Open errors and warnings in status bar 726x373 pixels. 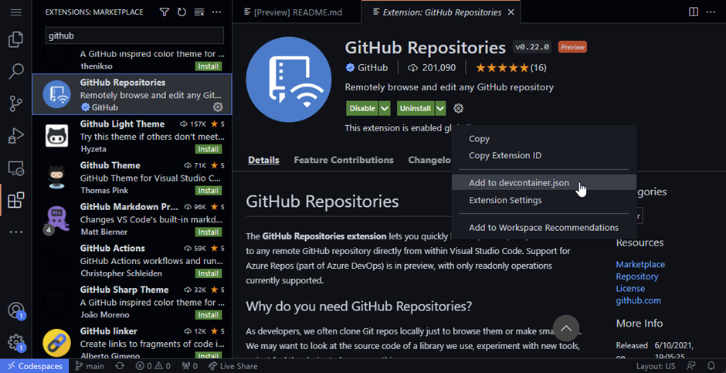click(153, 366)
